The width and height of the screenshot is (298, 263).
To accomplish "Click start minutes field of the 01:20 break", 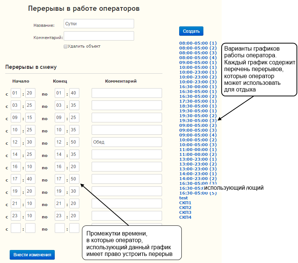I will pyautogui.click(x=31, y=93).
